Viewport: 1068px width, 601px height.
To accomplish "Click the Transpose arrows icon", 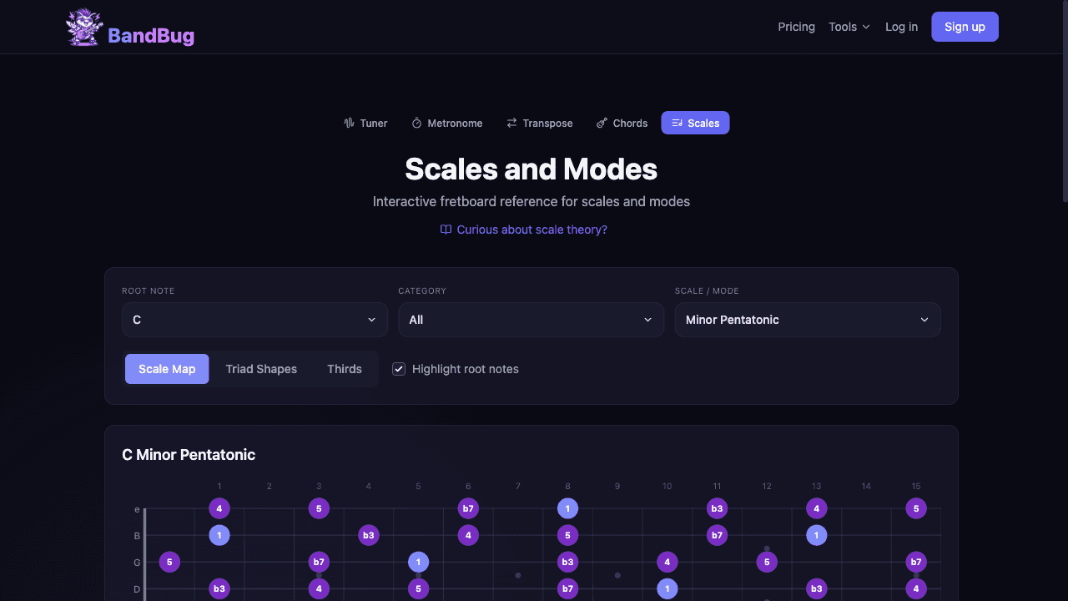I will pos(511,123).
